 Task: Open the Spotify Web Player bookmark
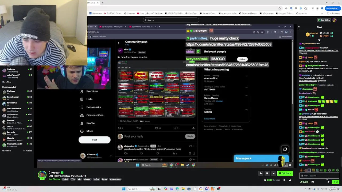click(155, 13)
